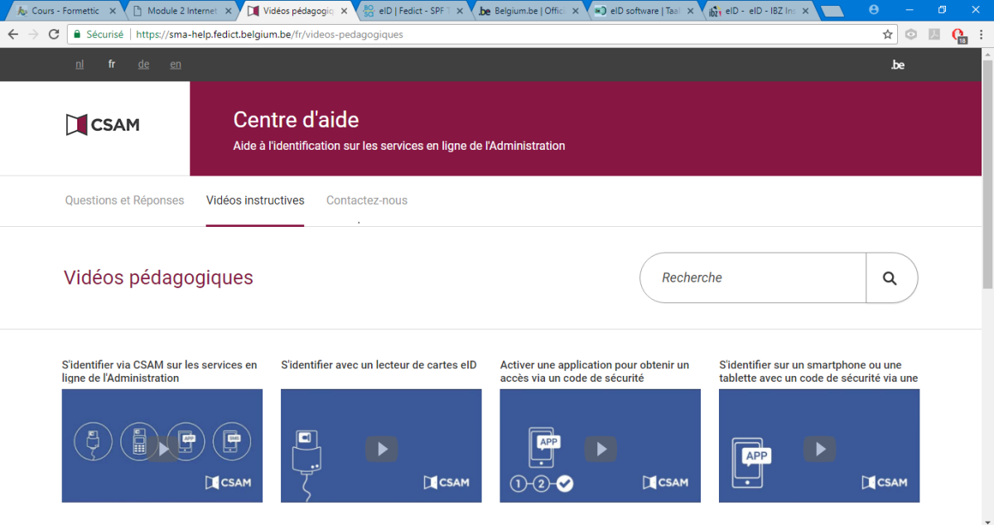Go back with browser back arrow
This screenshot has width=994, height=525.
pyautogui.click(x=13, y=35)
